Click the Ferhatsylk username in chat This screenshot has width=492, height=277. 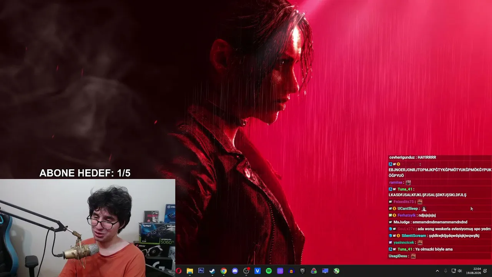tap(407, 215)
